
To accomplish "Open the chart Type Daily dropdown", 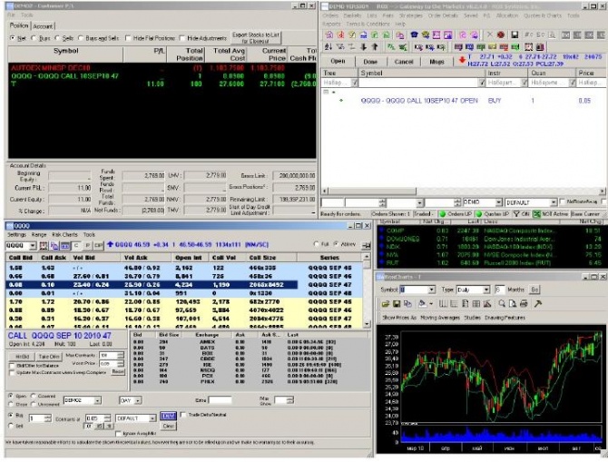I will [x=486, y=290].
